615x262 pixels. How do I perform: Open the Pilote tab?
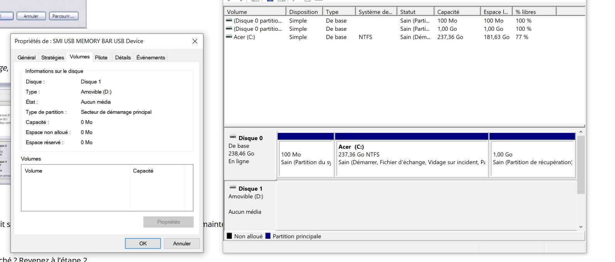101,57
